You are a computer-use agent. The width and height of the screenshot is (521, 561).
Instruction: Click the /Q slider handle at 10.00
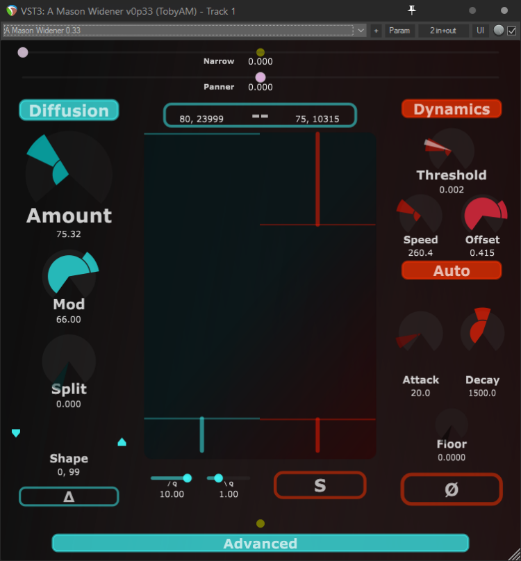(x=187, y=478)
